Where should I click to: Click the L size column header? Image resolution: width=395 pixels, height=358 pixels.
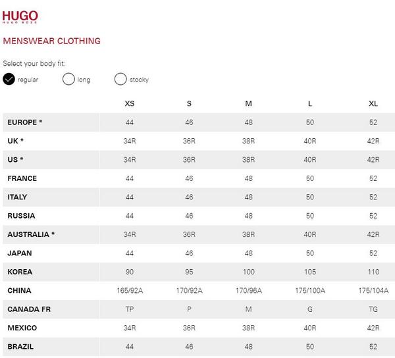(310, 103)
